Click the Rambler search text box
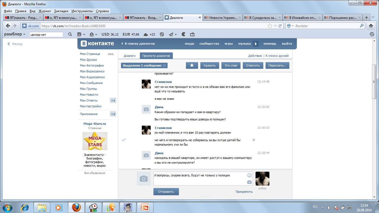The width and height of the screenshot is (379, 213). 46,35
